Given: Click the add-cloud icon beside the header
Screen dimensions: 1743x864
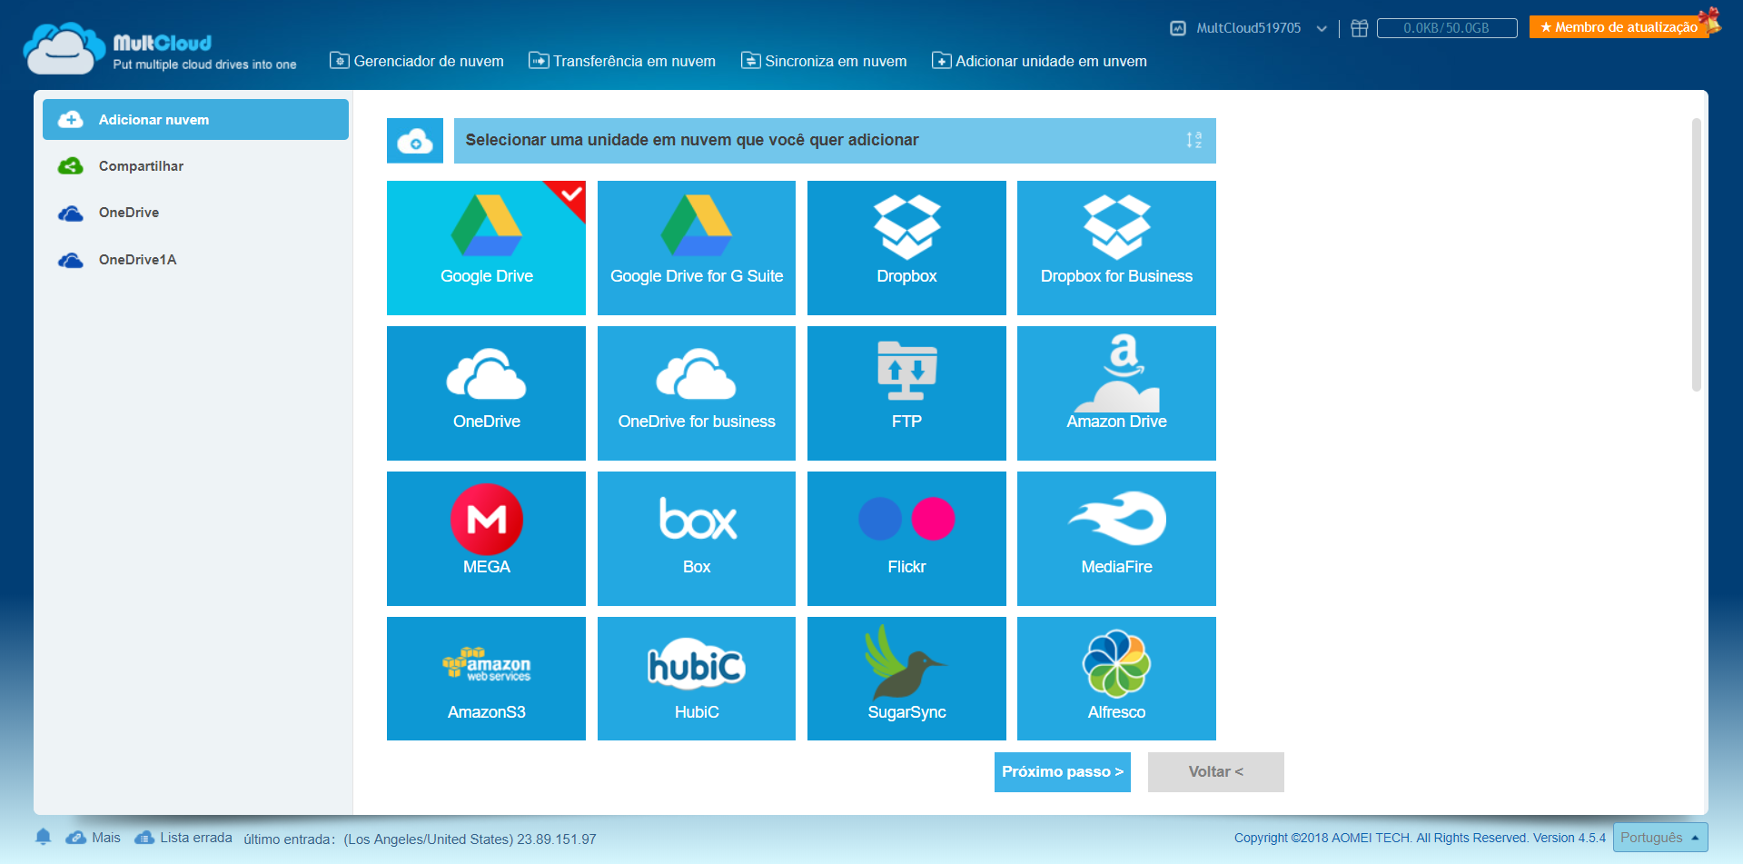Looking at the screenshot, I should tap(415, 141).
